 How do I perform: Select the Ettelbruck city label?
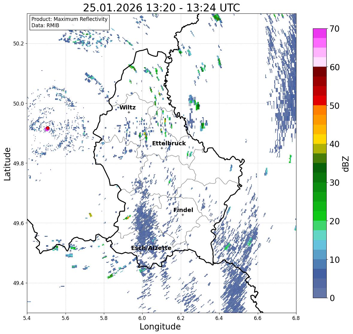pyautogui.click(x=169, y=144)
